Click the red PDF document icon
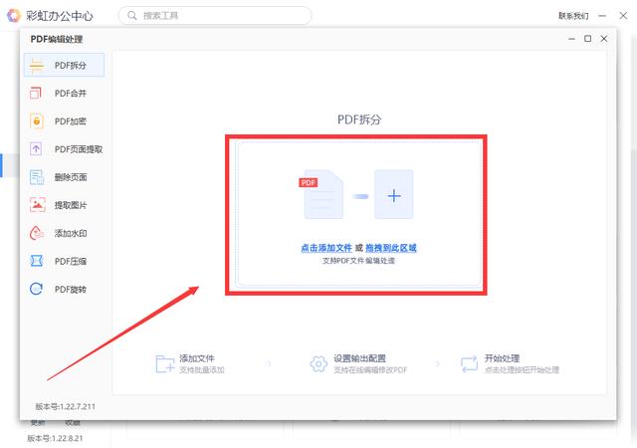637x448 pixels. (320, 194)
